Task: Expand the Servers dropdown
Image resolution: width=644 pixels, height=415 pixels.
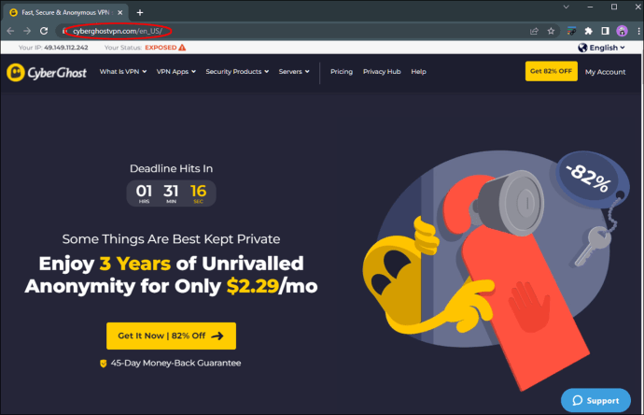Action: (294, 72)
